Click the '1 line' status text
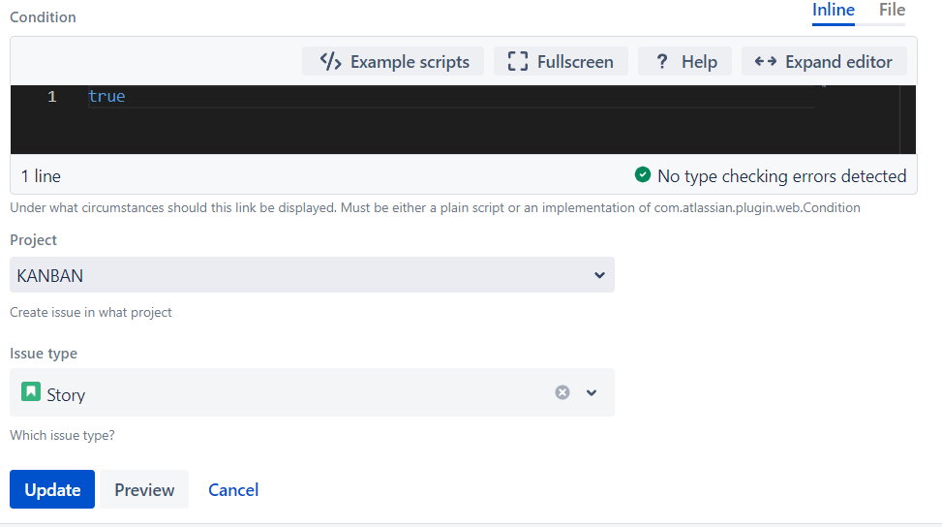 pos(41,176)
